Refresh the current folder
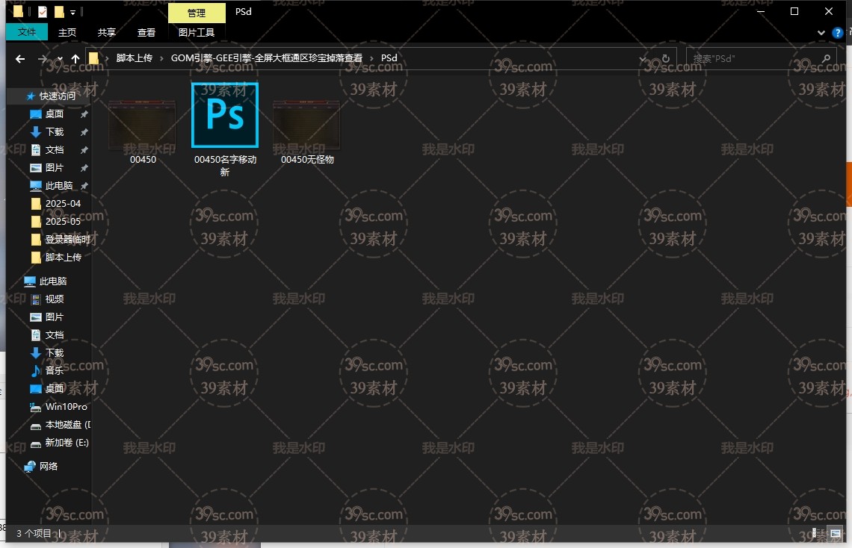Screen dimensions: 852x548 coord(666,58)
